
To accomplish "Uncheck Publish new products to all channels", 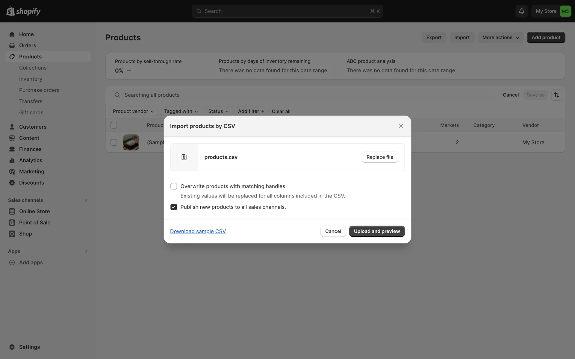I will 174,207.
